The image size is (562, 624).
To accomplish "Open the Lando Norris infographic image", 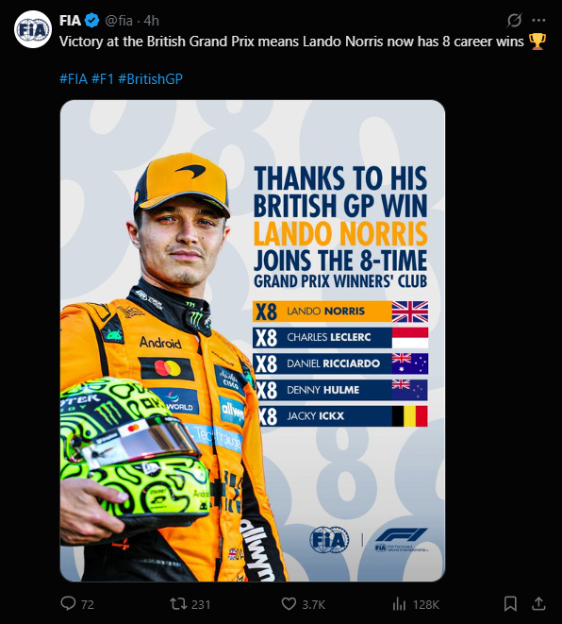I will tap(253, 341).
